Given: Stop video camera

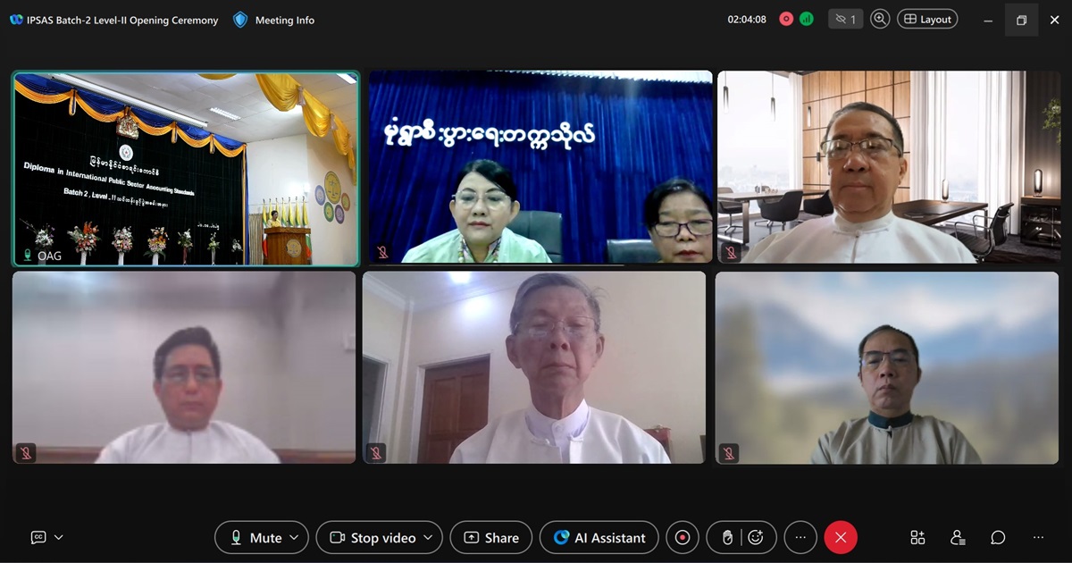Looking at the screenshot, I should tap(373, 537).
